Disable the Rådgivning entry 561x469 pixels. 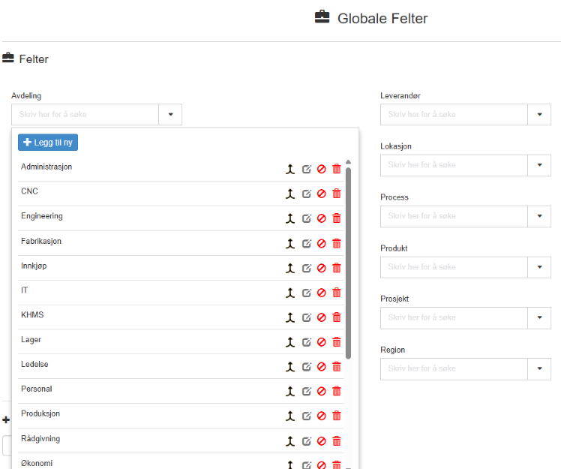click(x=322, y=441)
